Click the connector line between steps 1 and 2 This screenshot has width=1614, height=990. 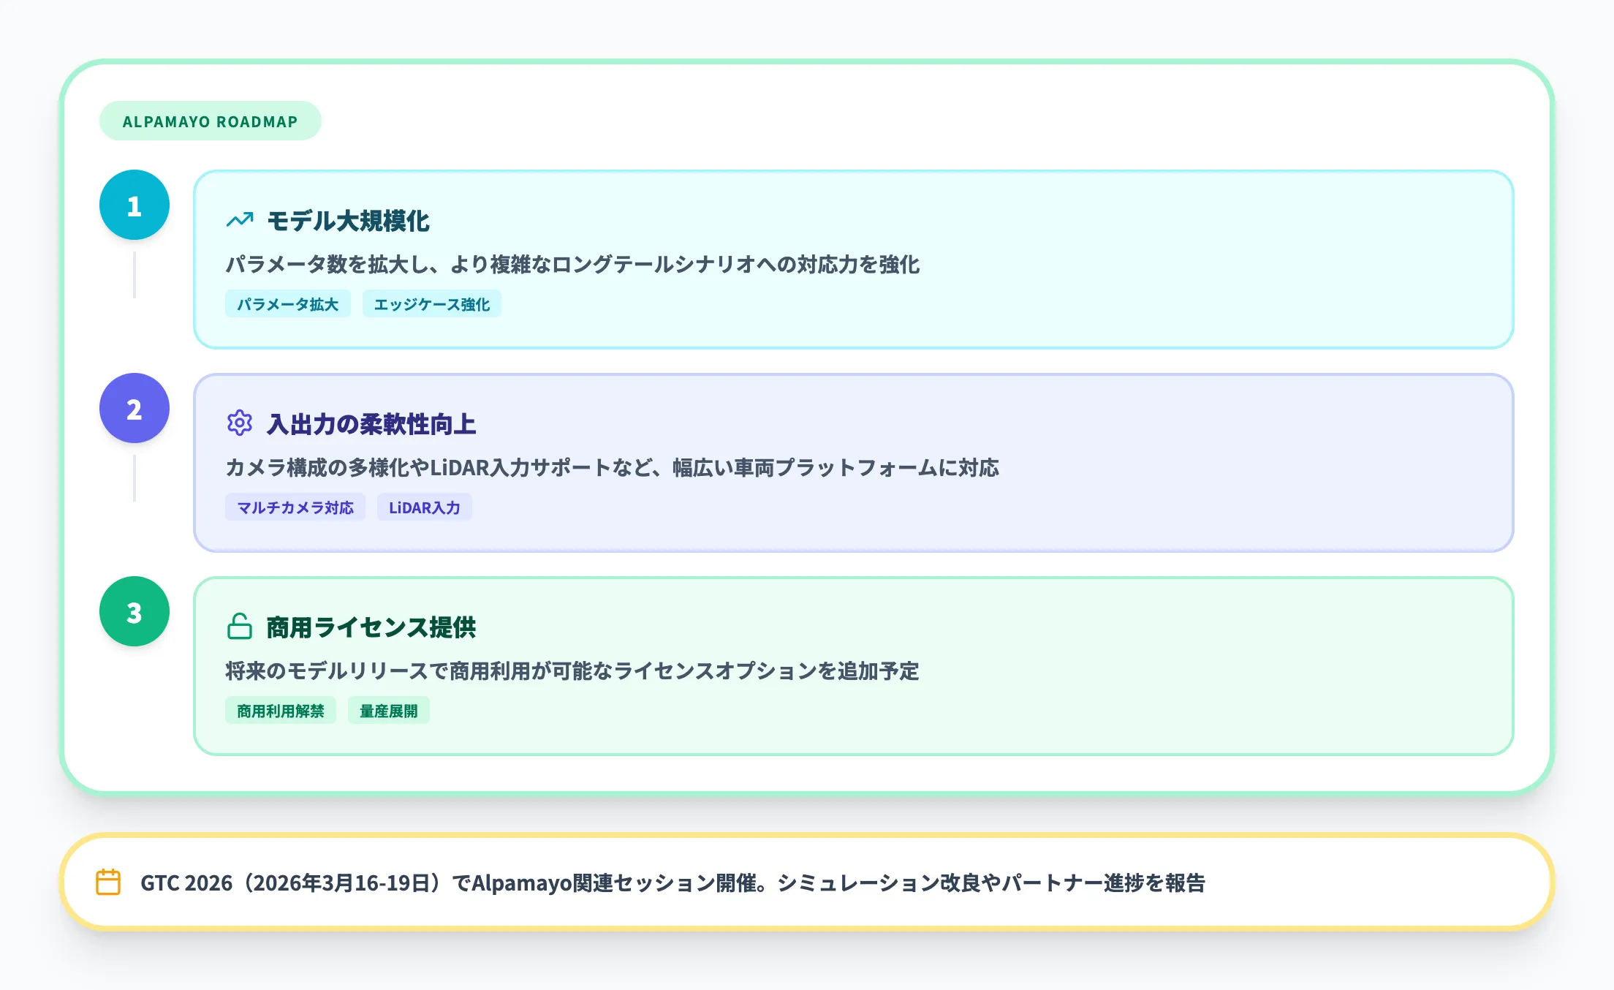click(x=134, y=276)
